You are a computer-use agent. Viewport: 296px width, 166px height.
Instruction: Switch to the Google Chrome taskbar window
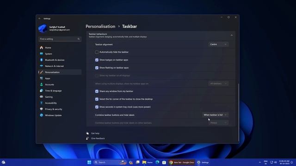click(x=182, y=162)
